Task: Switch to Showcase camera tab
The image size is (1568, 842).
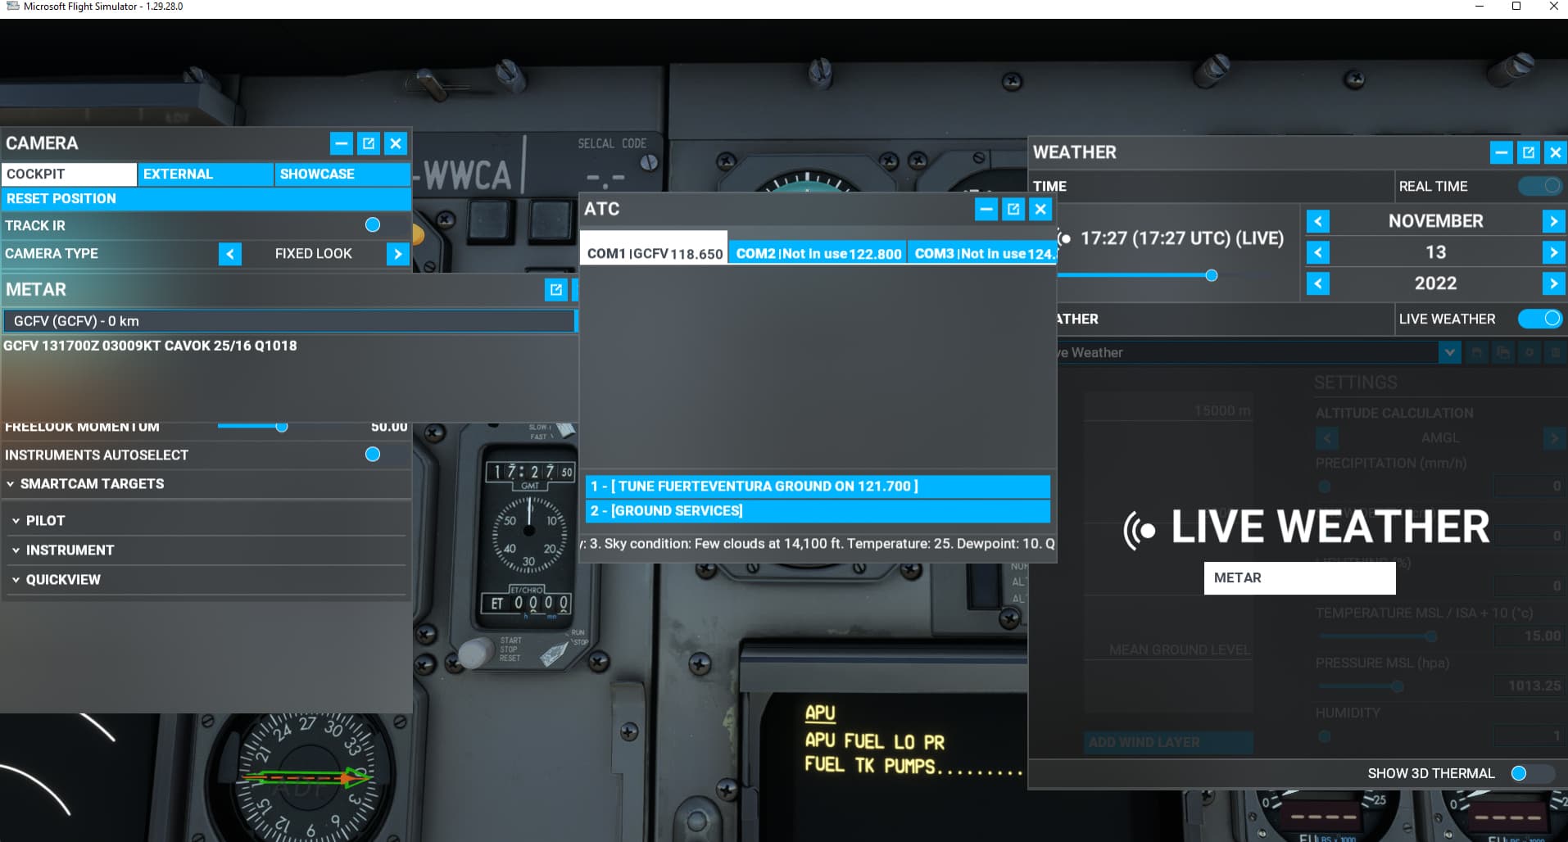Action: (x=342, y=174)
